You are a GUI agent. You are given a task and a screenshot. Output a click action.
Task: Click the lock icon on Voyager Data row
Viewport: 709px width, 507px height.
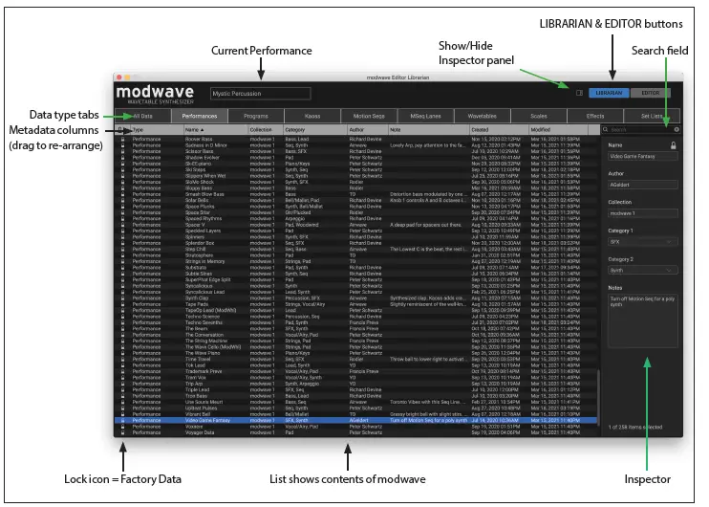click(122, 432)
